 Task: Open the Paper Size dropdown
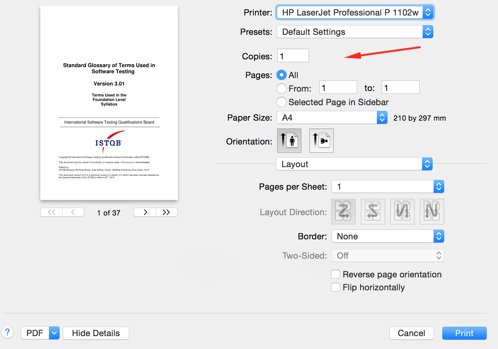coord(332,118)
